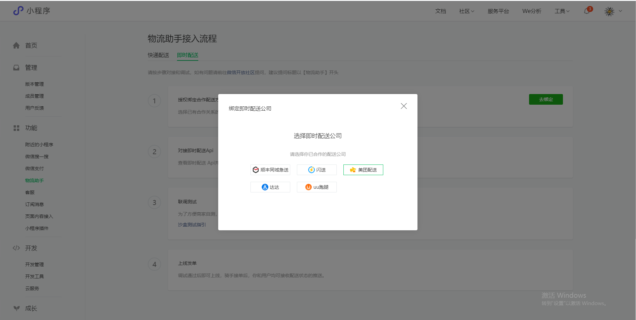Open the 沙盒测试指引 link

(192, 225)
